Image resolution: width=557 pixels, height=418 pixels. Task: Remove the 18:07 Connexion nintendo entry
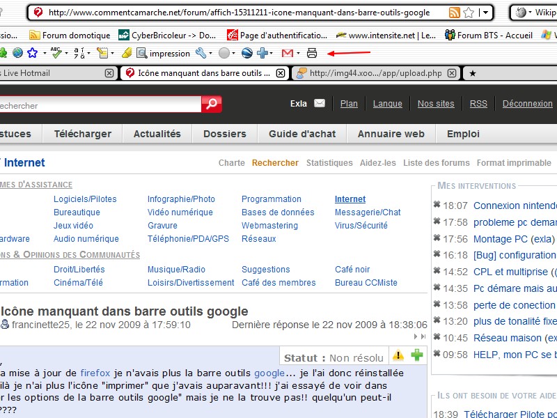437,205
